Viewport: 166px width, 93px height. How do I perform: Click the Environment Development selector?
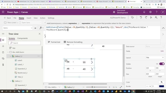120,12
